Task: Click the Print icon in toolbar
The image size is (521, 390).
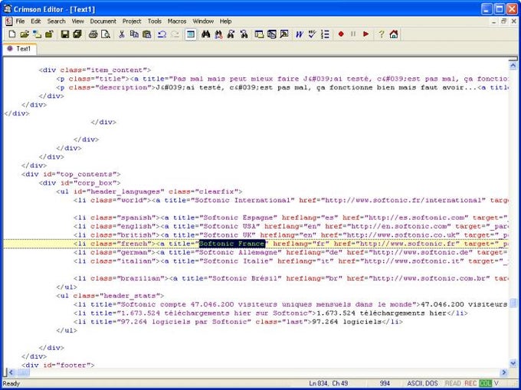Action: (x=93, y=34)
